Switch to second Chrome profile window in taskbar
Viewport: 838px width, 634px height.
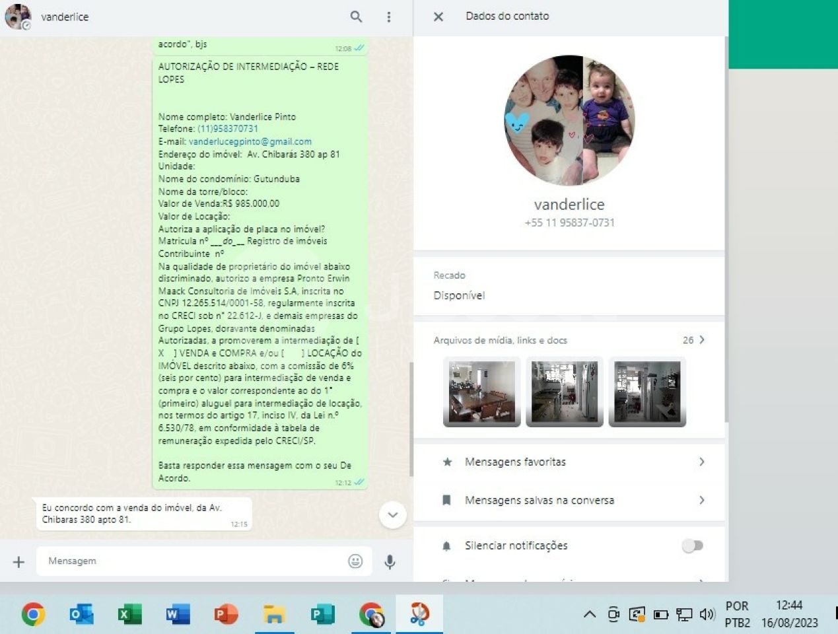pyautogui.click(x=371, y=614)
